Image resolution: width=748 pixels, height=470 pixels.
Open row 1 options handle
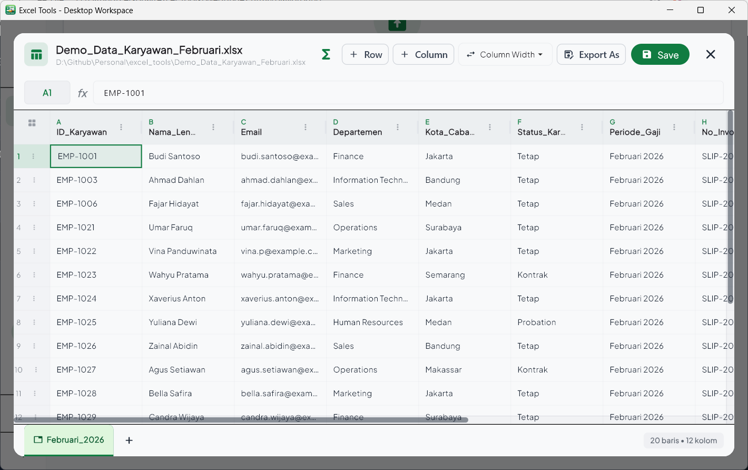pyautogui.click(x=33, y=156)
